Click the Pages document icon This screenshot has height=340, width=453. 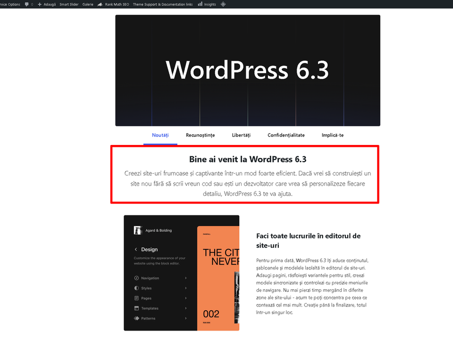point(136,298)
